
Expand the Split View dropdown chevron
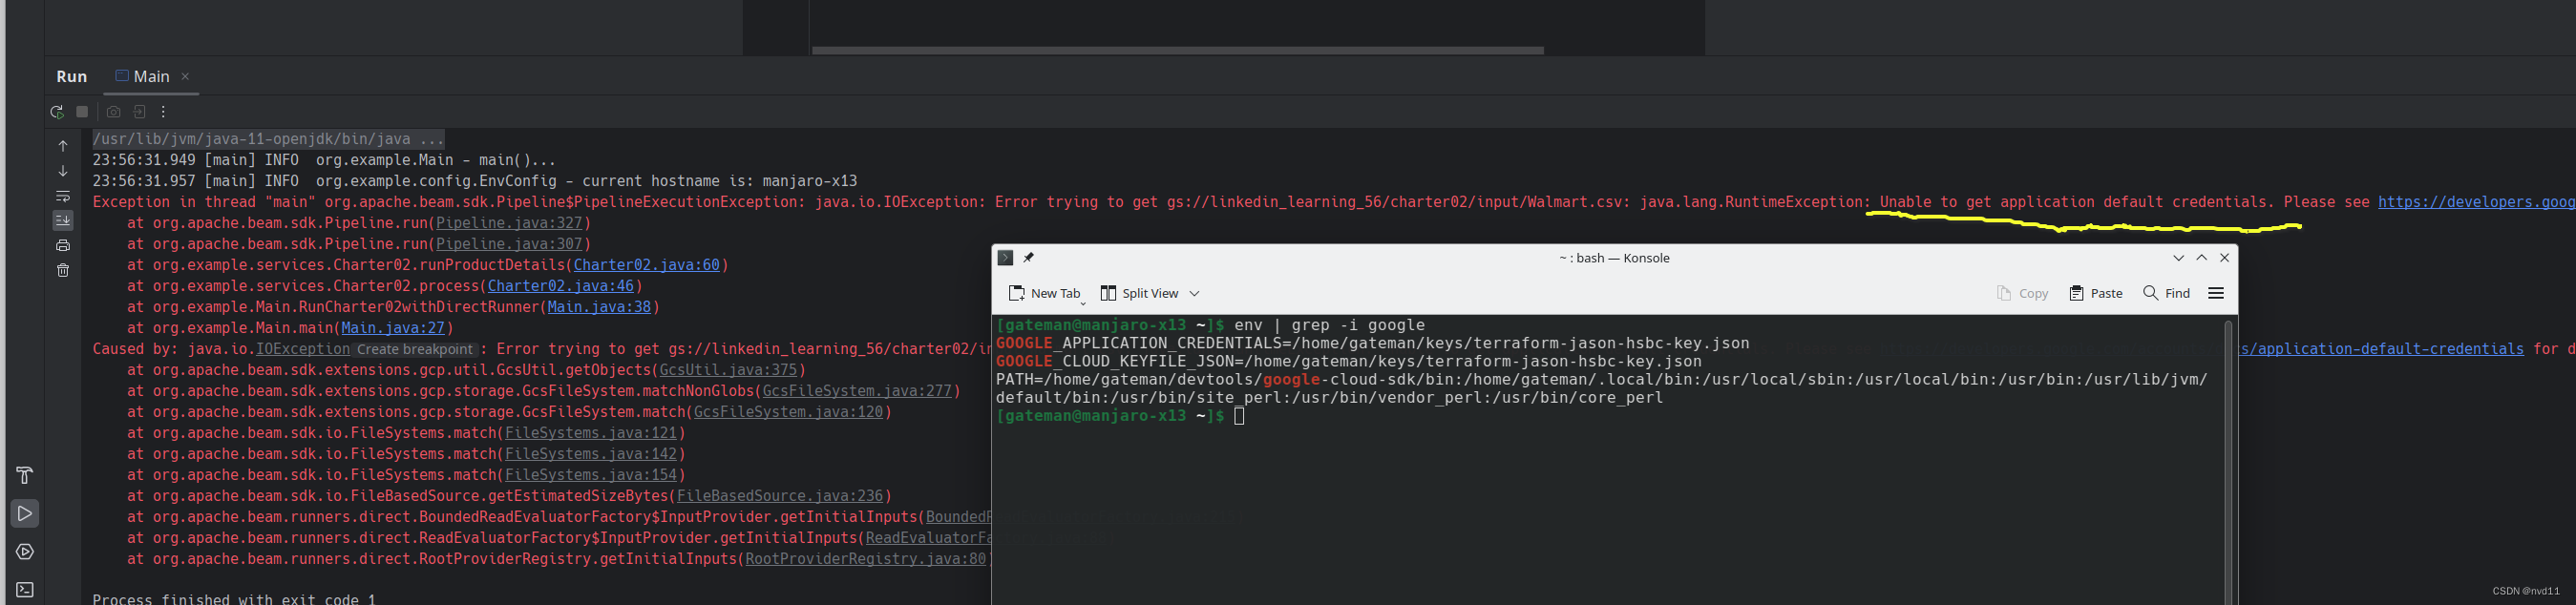point(1194,294)
